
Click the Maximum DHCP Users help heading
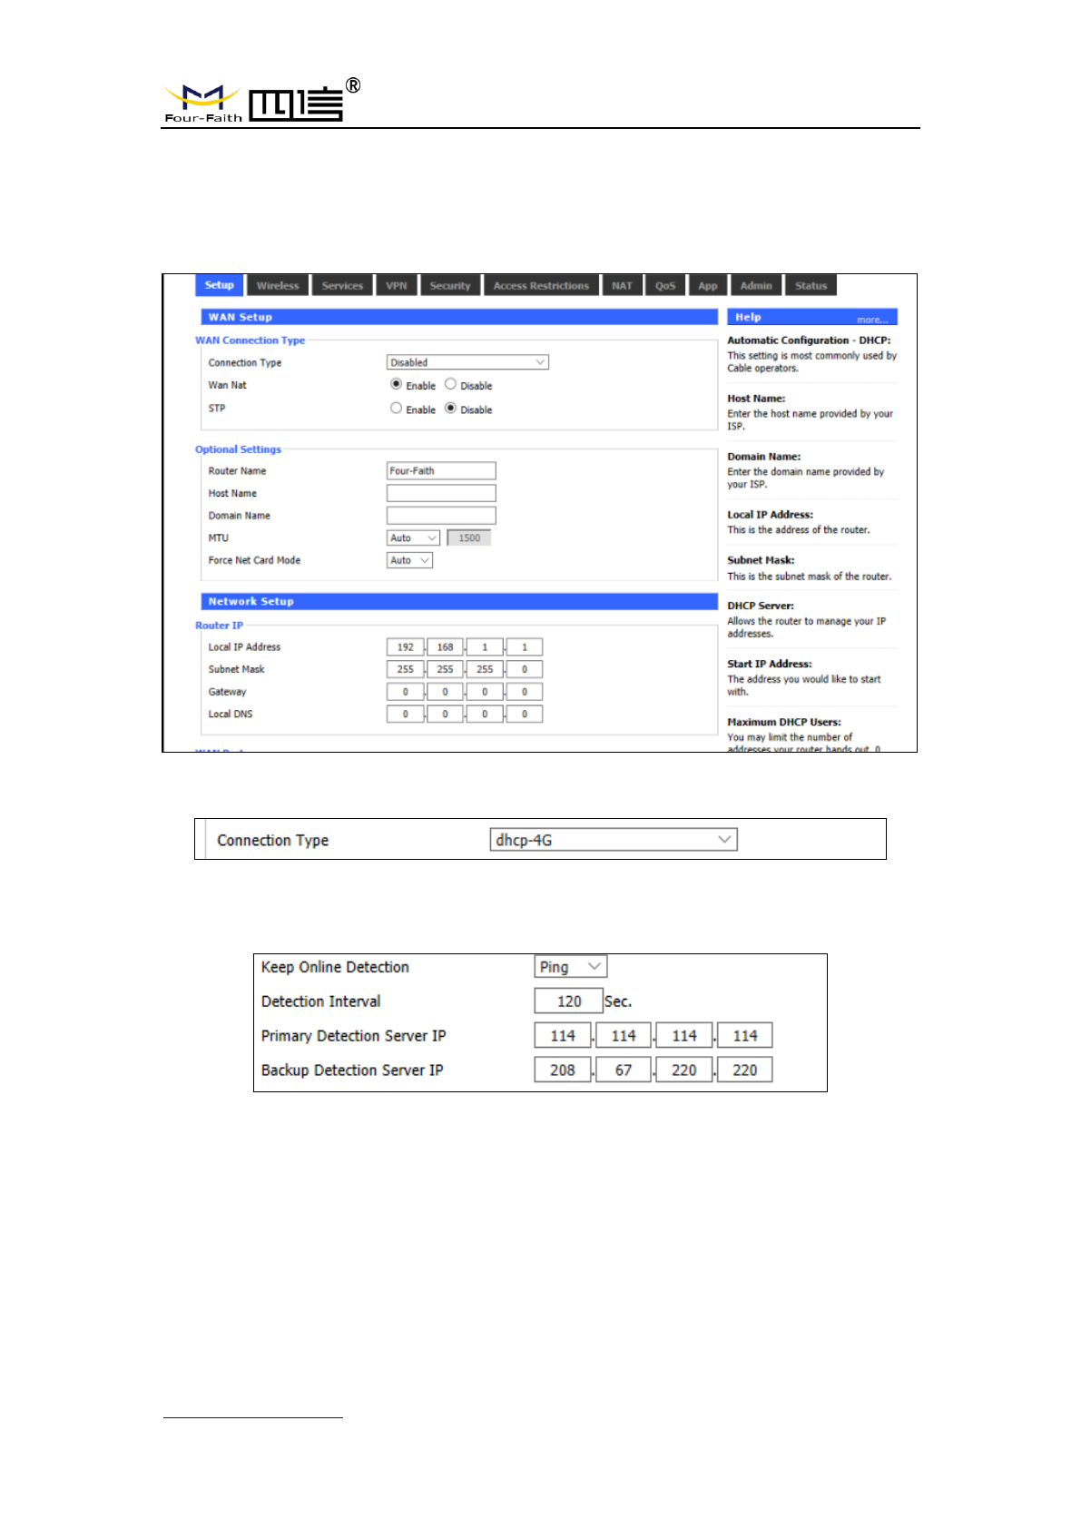point(784,722)
